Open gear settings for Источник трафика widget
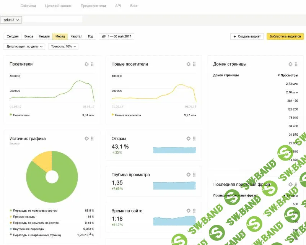Viewport: 306px width, 245px height. [86, 139]
